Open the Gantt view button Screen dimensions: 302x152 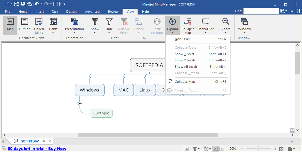point(53,25)
